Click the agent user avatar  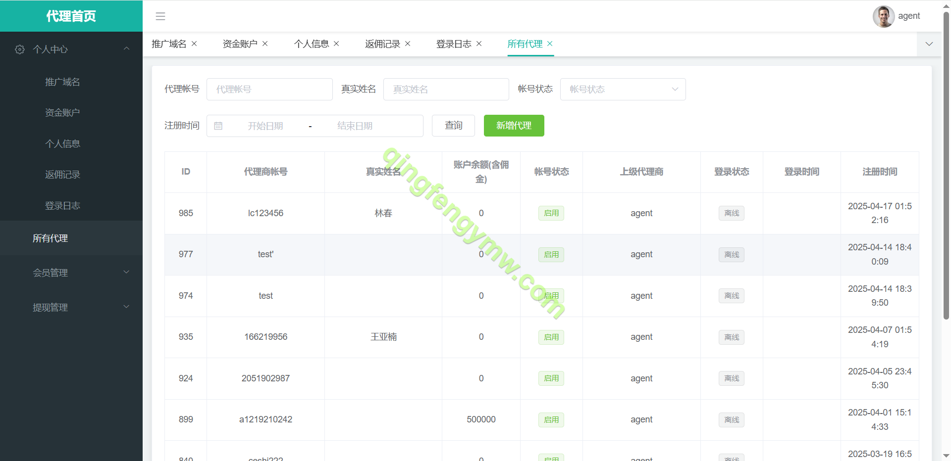click(883, 16)
